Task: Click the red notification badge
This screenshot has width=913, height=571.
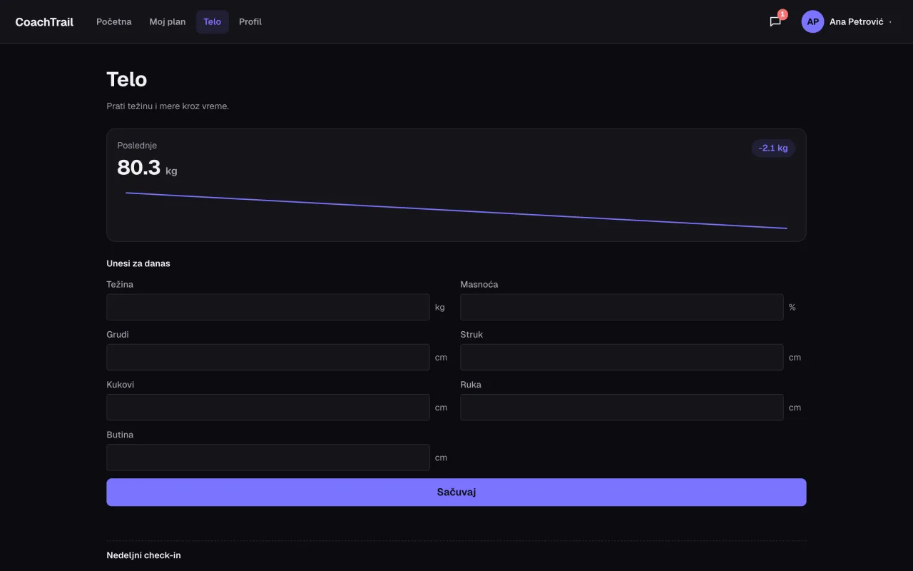Action: [782, 14]
